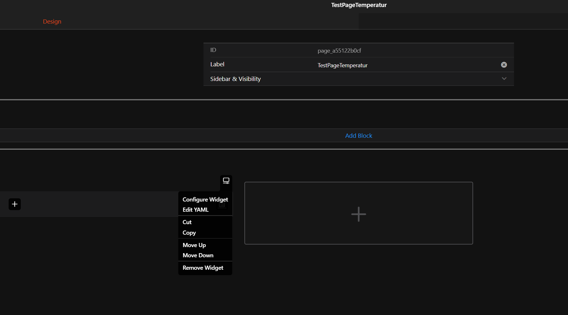The height and width of the screenshot is (315, 568).
Task: Select Edit YAML in the context menu
Action: [196, 210]
